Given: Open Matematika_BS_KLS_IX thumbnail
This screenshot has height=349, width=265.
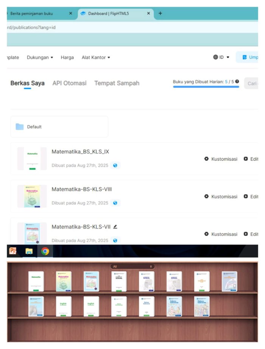Looking at the screenshot, I should tap(32, 158).
